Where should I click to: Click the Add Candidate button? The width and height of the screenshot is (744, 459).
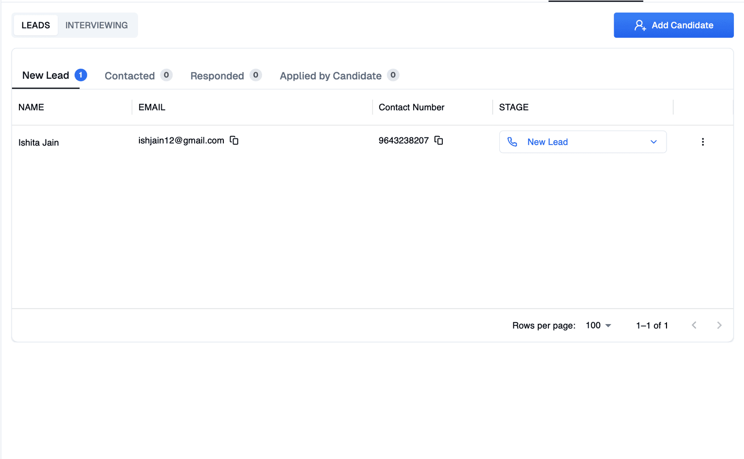click(674, 25)
